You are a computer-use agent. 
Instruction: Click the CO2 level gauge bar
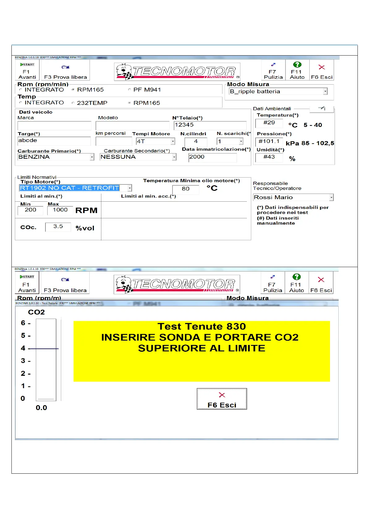pyautogui.click(x=46, y=360)
